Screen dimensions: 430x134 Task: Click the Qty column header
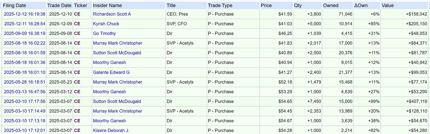point(298,6)
